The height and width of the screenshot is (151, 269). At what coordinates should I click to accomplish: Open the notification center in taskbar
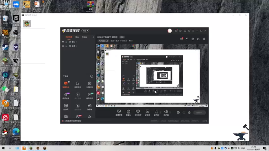coord(265,148)
